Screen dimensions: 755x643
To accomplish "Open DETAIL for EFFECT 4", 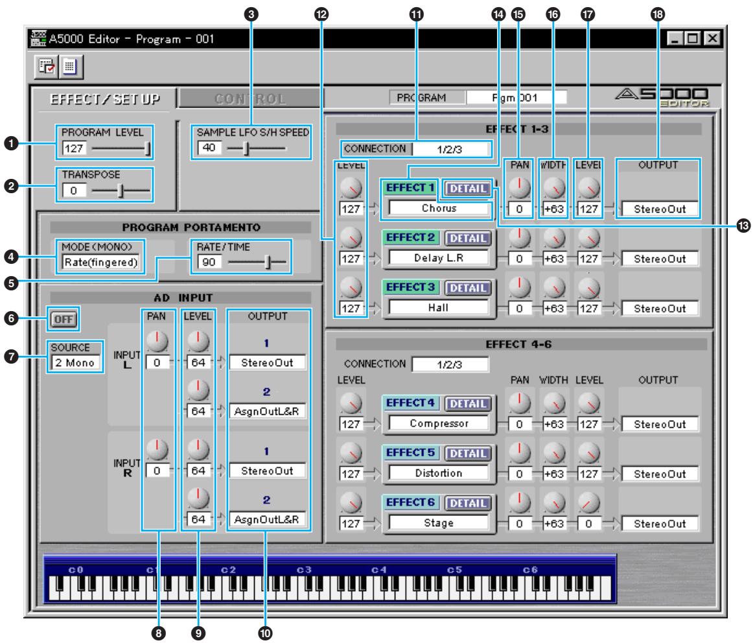I will click(x=467, y=404).
